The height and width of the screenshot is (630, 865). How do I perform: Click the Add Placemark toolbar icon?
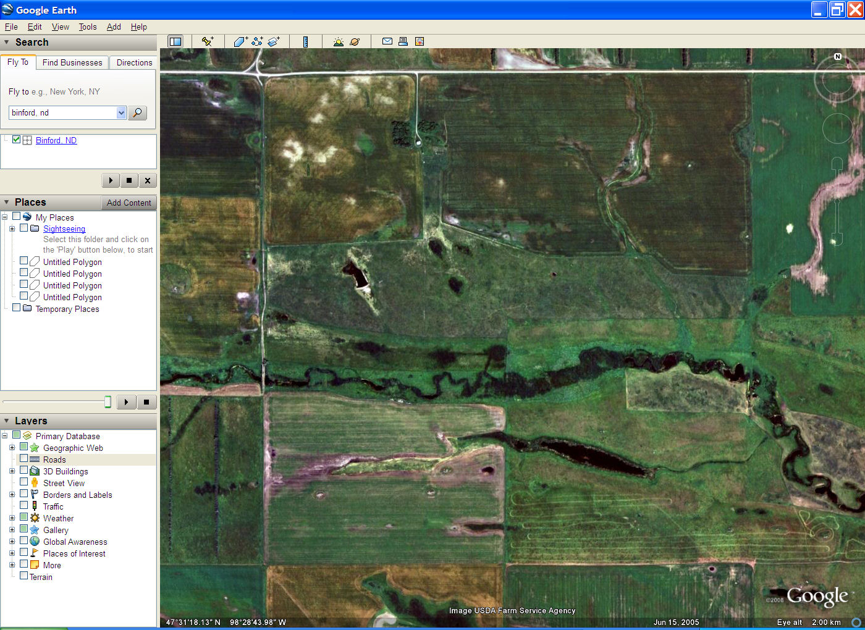pos(208,41)
